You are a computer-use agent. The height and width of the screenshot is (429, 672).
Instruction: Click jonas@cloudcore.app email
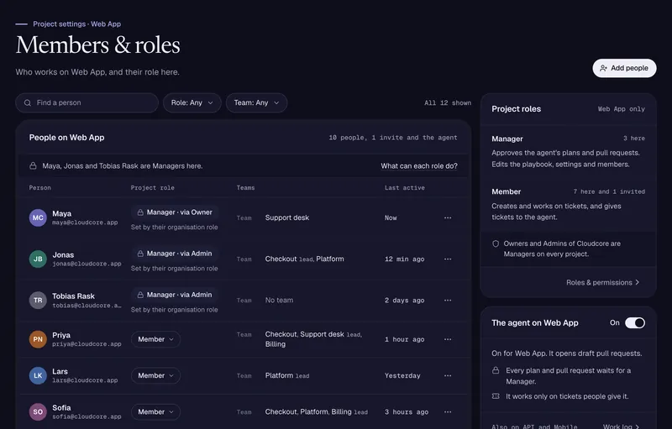pyautogui.click(x=87, y=264)
